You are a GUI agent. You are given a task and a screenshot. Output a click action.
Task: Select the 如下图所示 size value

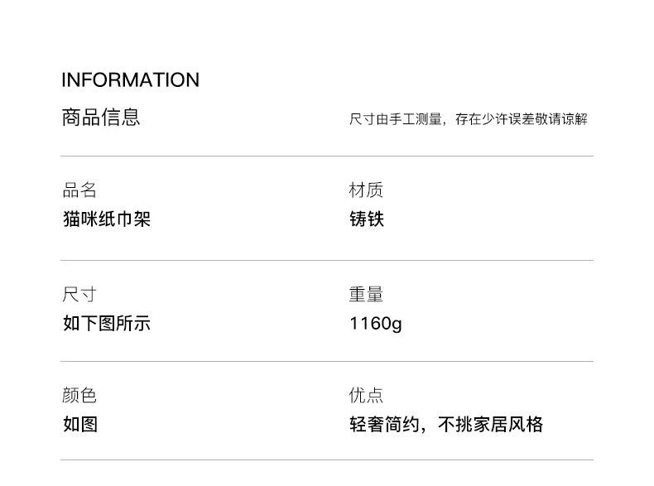(107, 323)
